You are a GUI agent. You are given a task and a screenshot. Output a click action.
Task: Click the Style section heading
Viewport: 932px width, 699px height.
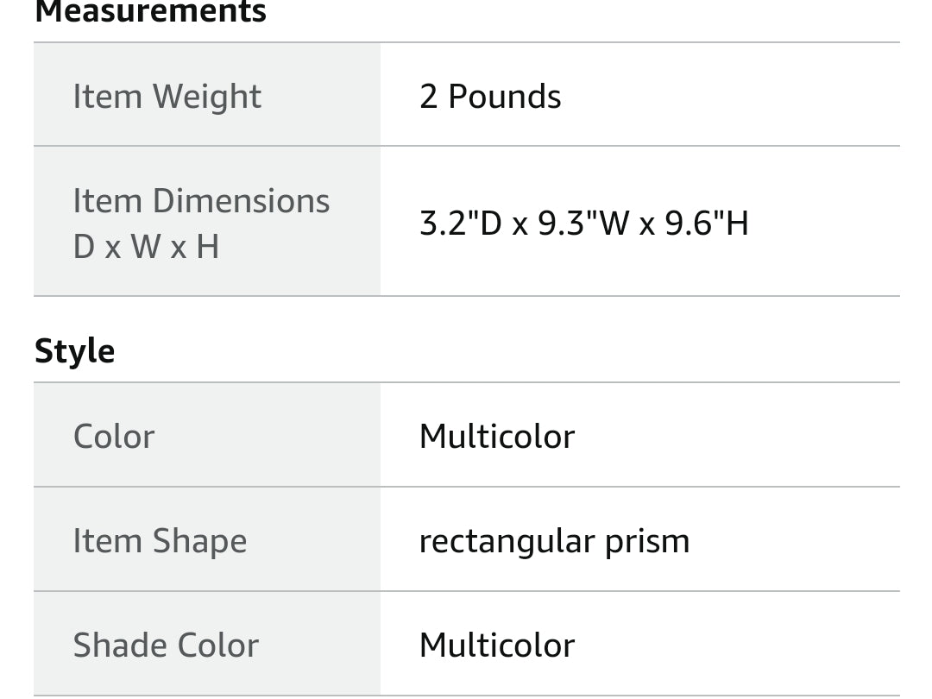(x=74, y=351)
